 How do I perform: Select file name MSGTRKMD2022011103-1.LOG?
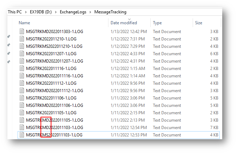pyautogui.click(x=55, y=128)
